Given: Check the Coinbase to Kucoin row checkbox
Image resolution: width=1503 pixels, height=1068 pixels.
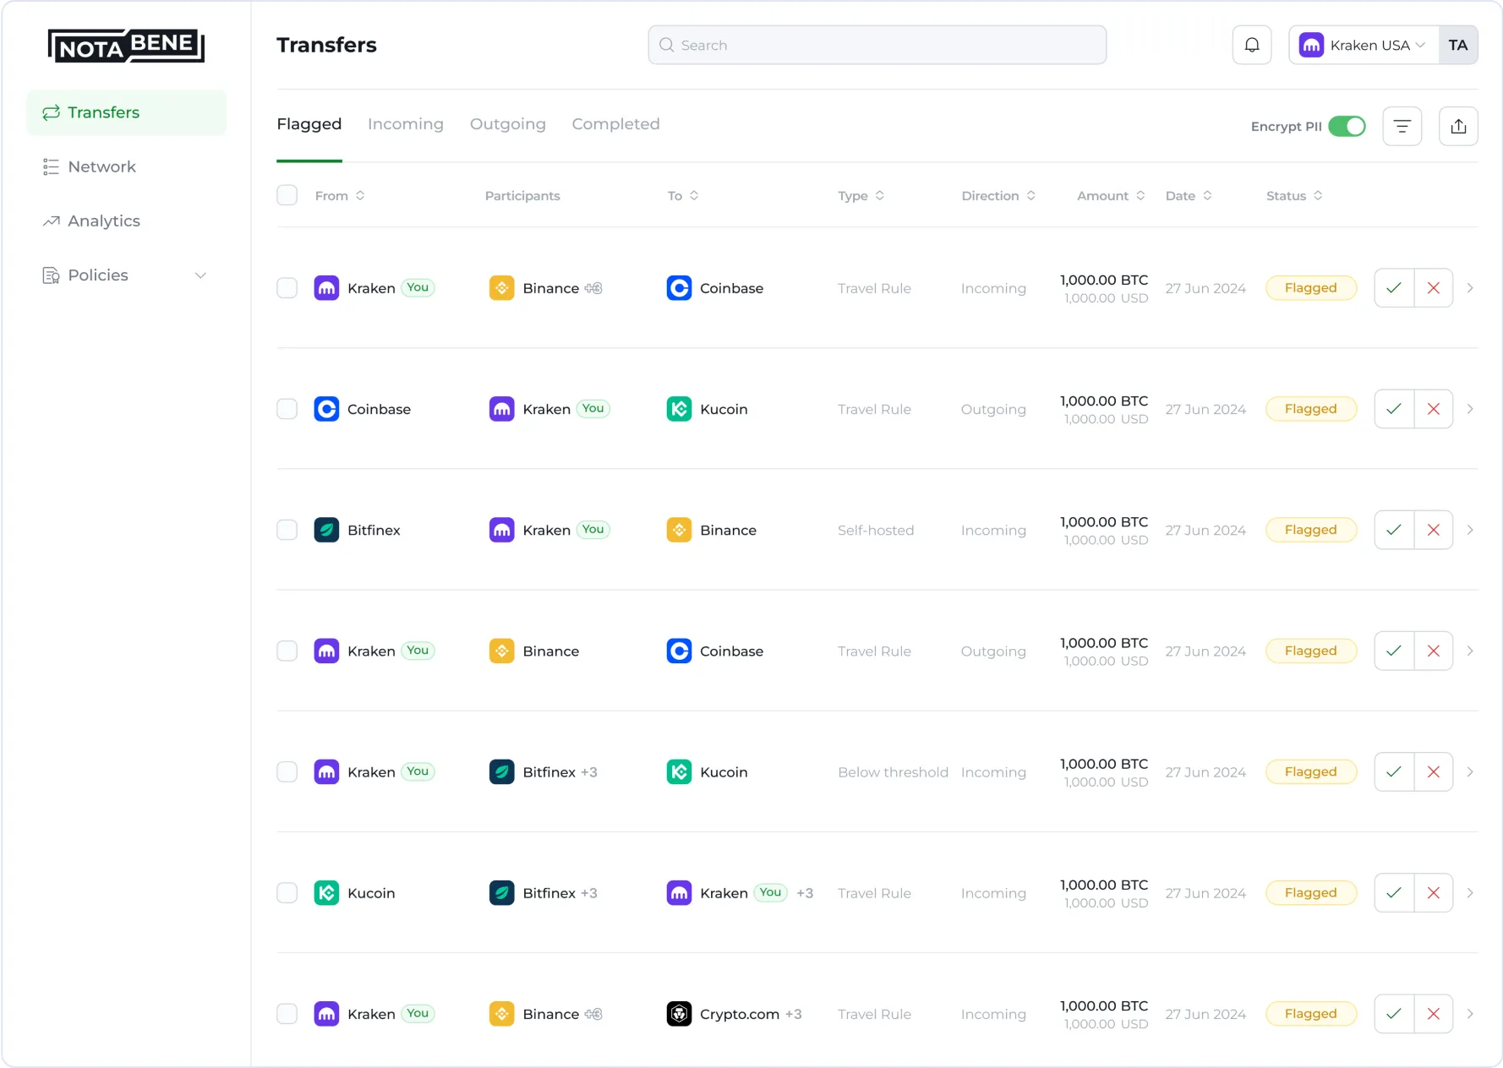Looking at the screenshot, I should tap(287, 409).
